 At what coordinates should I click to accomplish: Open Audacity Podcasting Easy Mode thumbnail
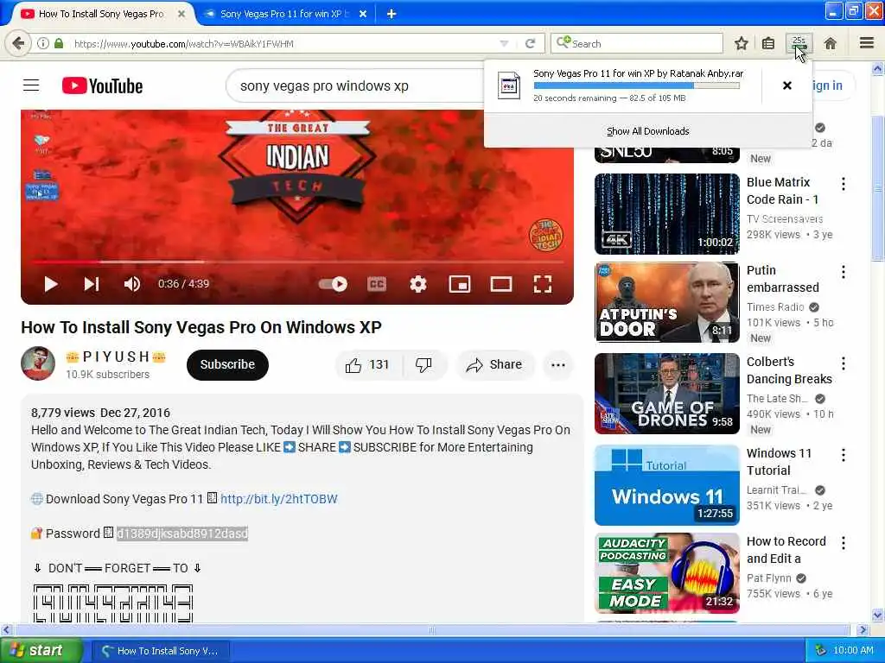tap(666, 573)
